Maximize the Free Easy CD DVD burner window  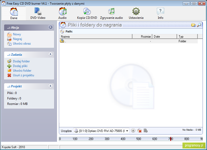(194, 4)
